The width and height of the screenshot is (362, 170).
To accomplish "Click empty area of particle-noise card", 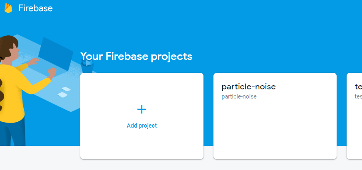I will (275, 129).
